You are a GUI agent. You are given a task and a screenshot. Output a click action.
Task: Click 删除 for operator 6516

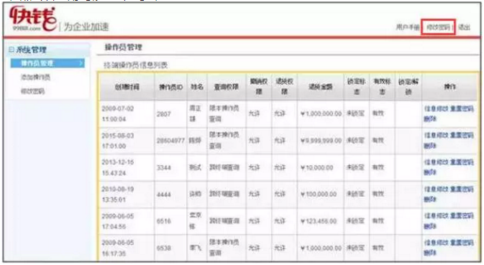[430, 226]
